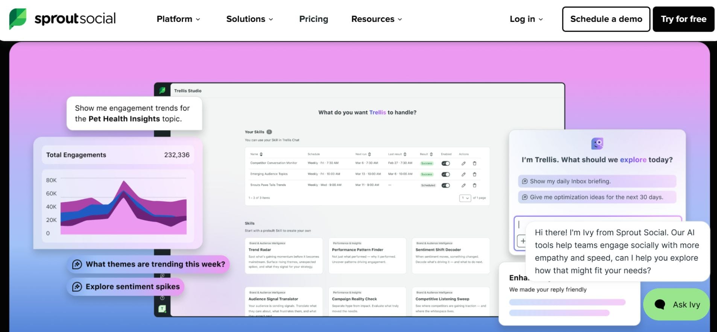The height and width of the screenshot is (332, 717).
Task: Disable the Emerging Audience Topics skill toggle
Action: click(446, 174)
